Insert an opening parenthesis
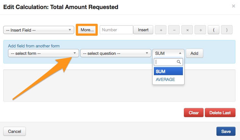 click(214, 30)
